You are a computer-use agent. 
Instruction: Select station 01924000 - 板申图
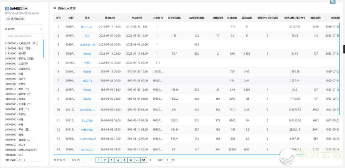click(15, 53)
